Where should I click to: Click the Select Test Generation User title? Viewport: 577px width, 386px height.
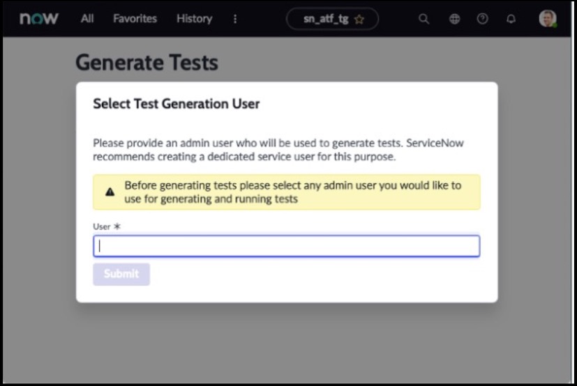click(176, 104)
